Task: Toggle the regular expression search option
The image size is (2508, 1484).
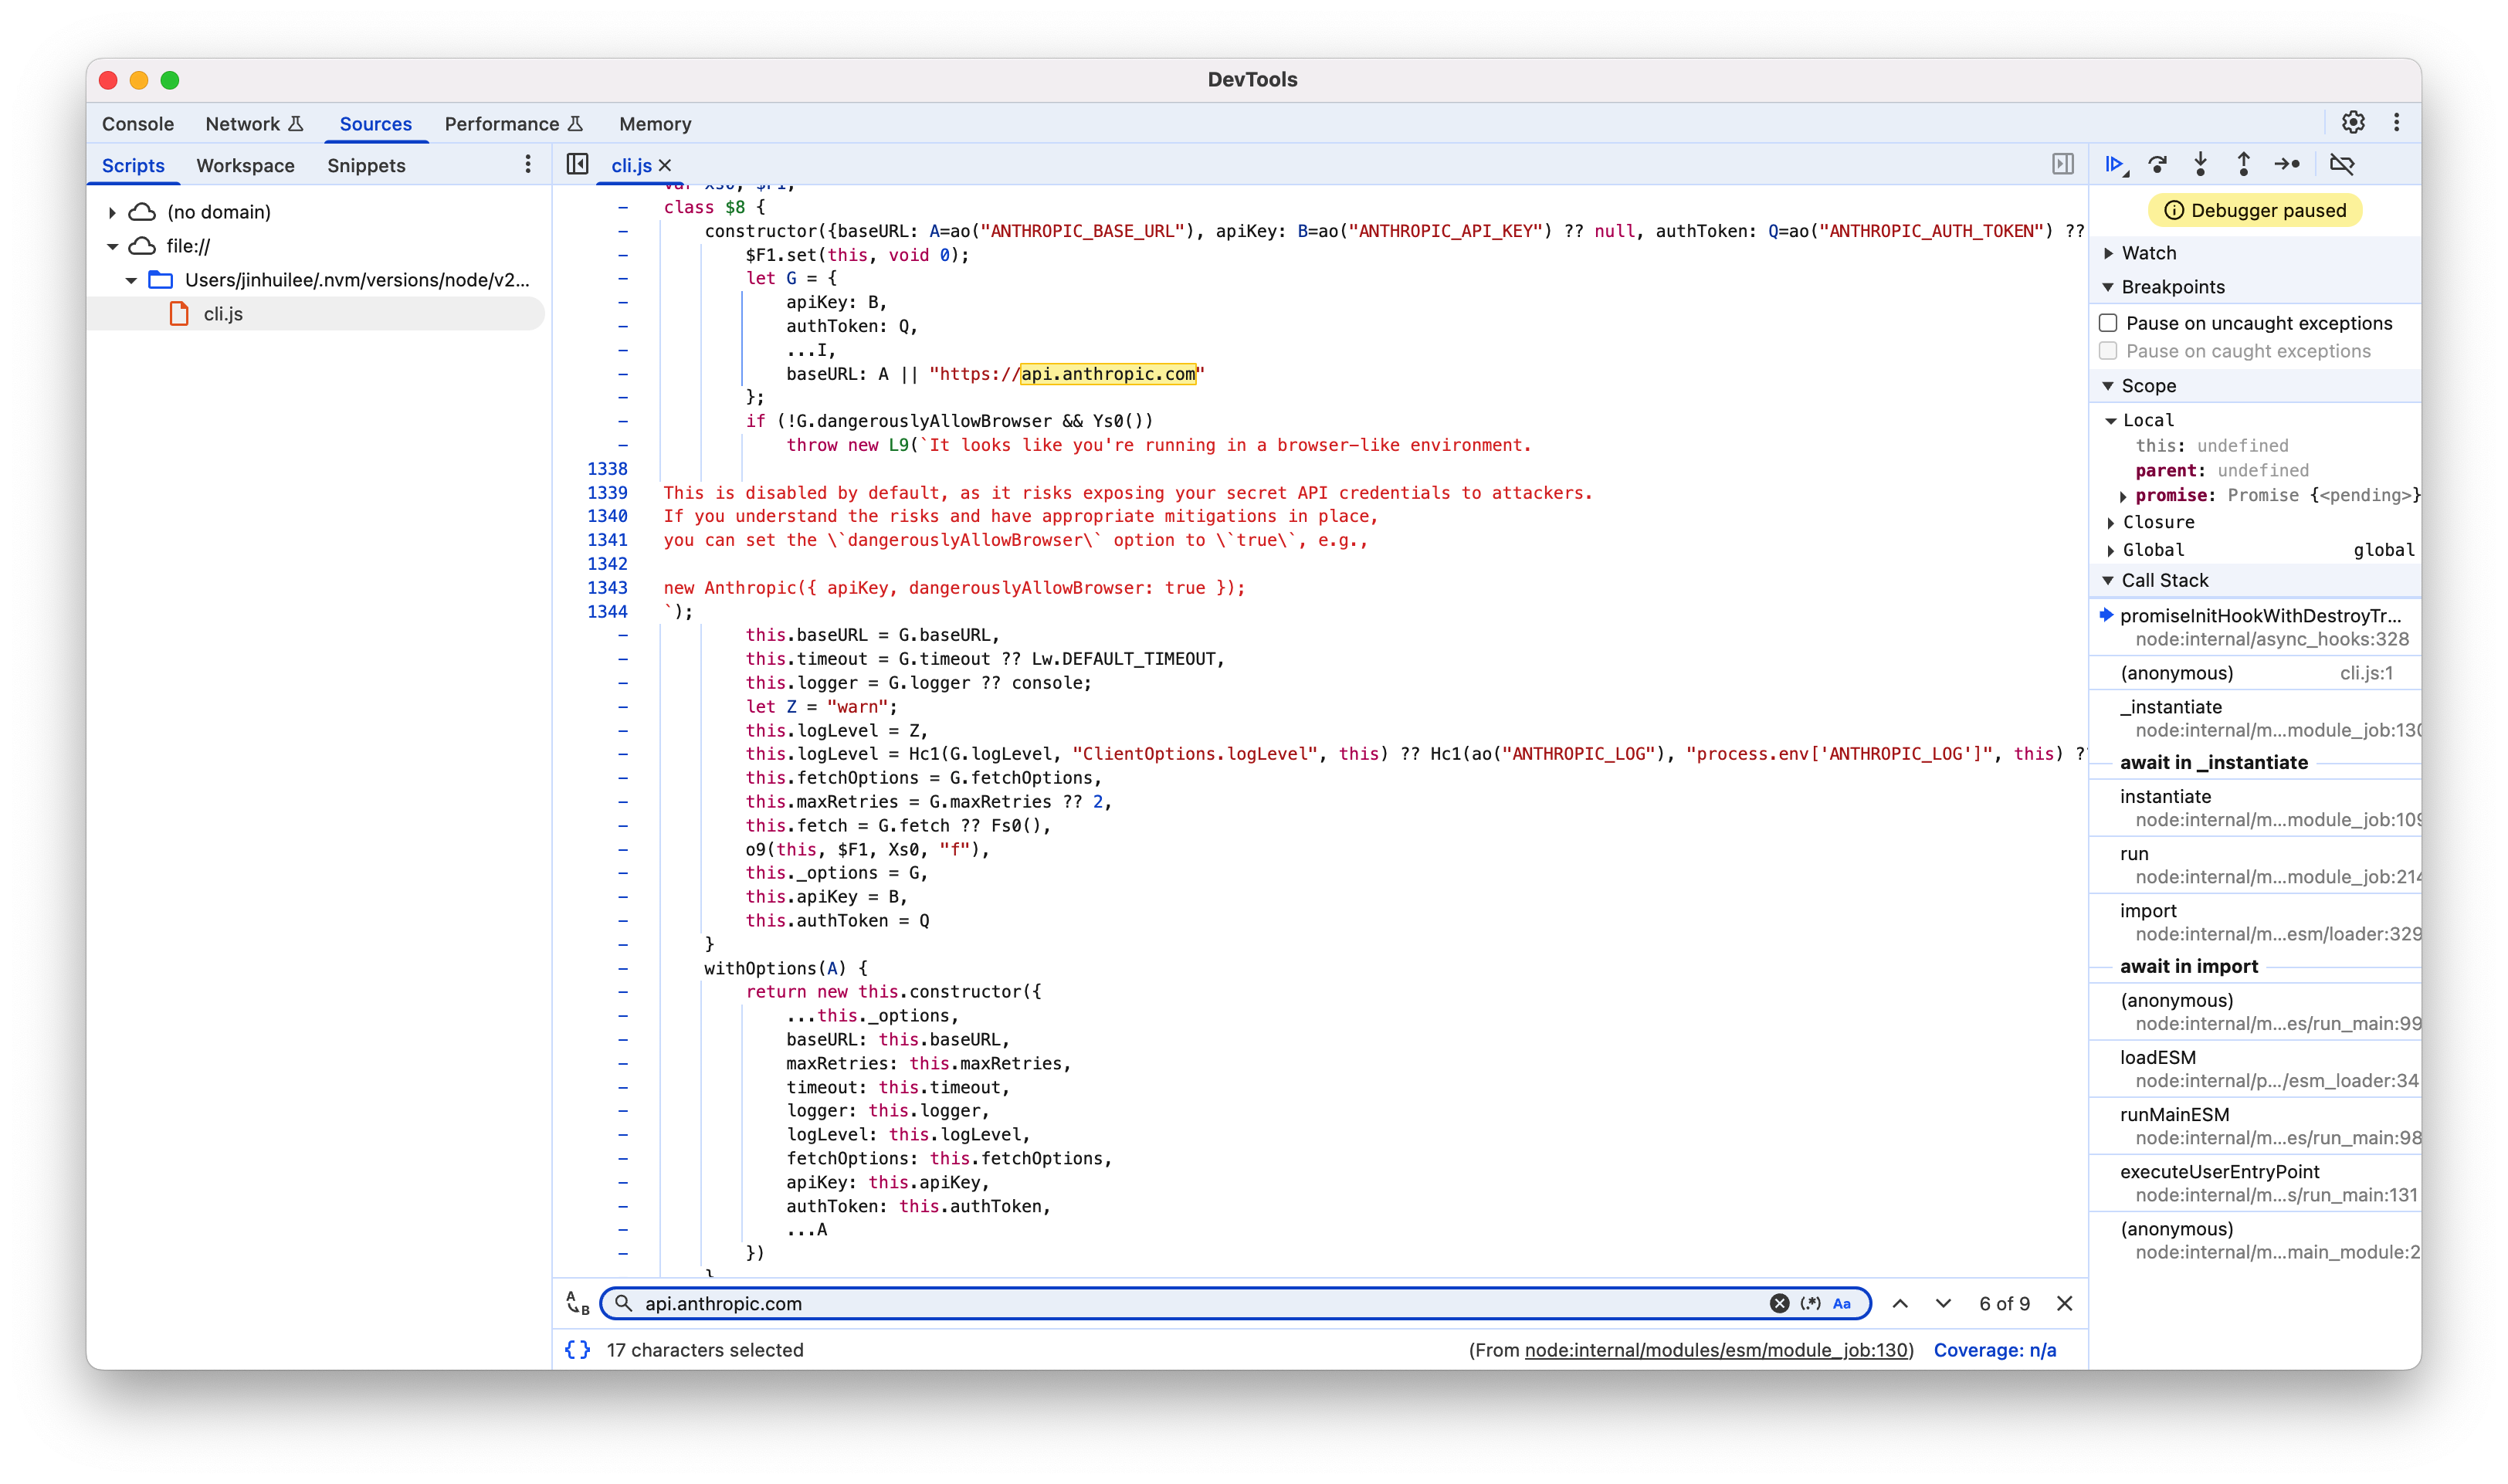Action: pyautogui.click(x=1810, y=1303)
